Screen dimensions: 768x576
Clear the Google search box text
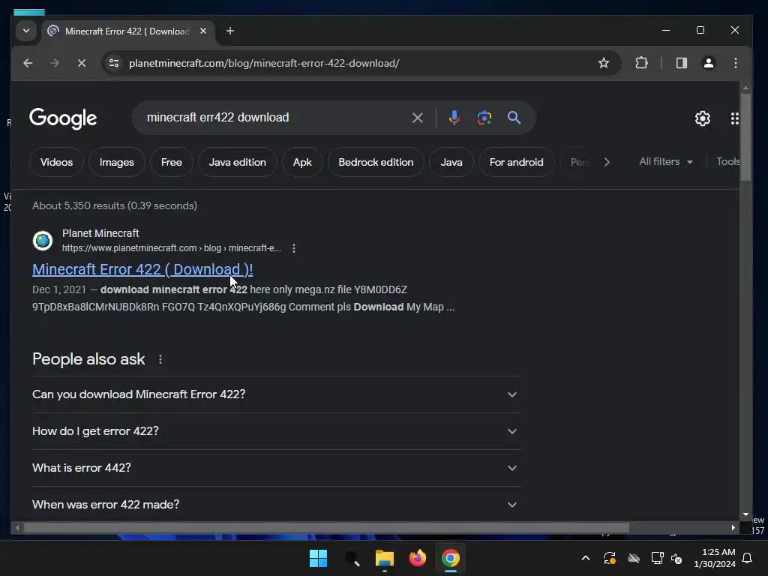coord(417,118)
